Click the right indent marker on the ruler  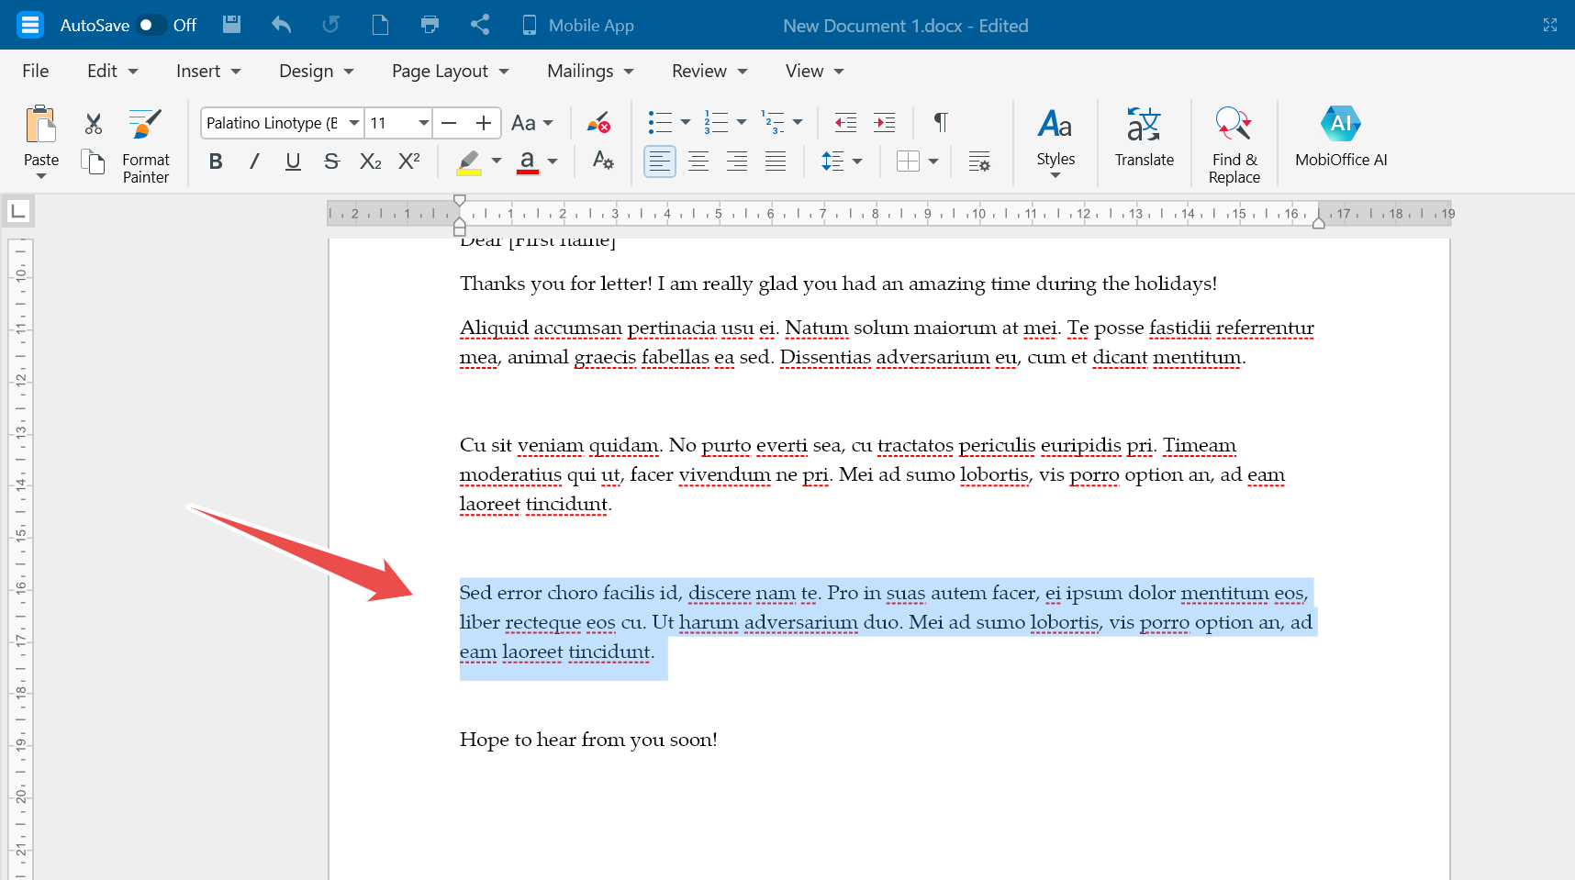[1318, 223]
